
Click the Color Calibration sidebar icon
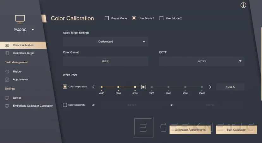pyautogui.click(x=7, y=45)
